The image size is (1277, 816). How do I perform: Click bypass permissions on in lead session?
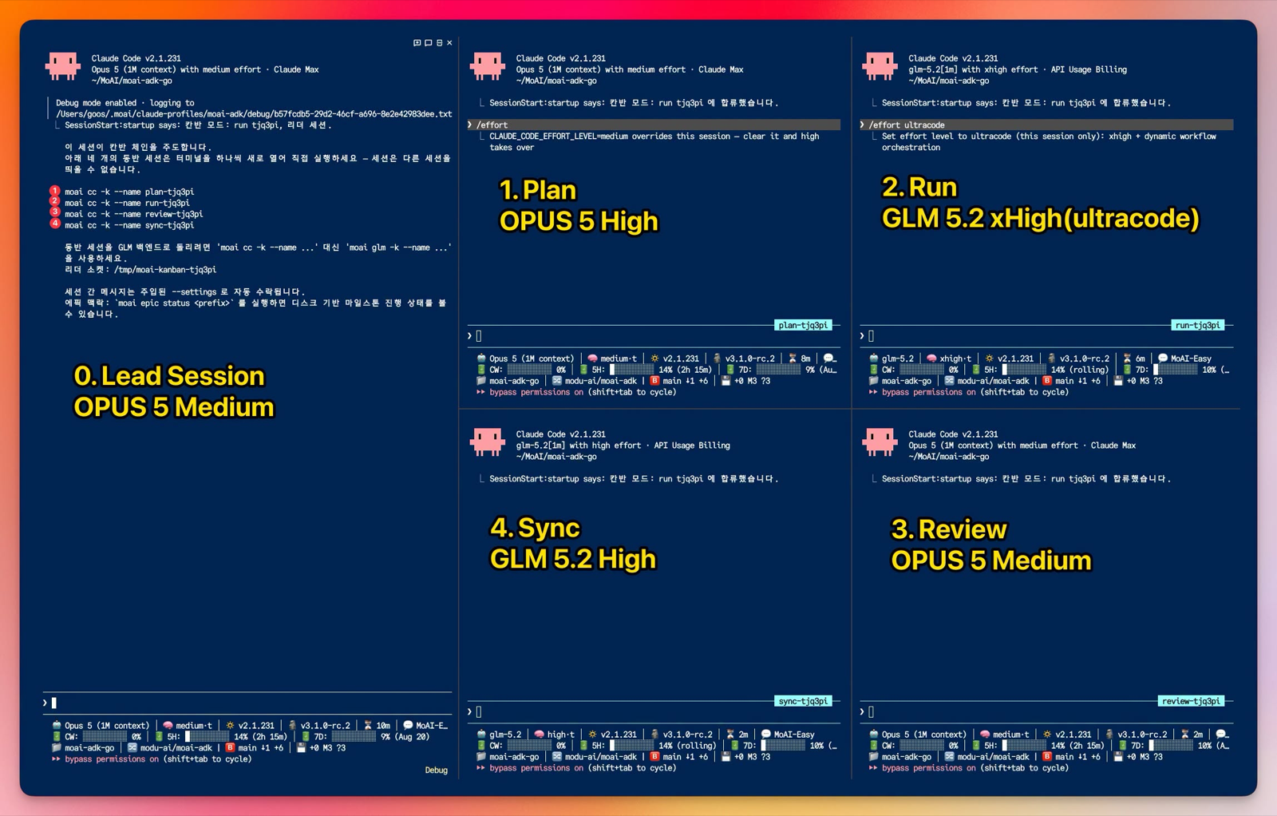pyautogui.click(x=112, y=759)
